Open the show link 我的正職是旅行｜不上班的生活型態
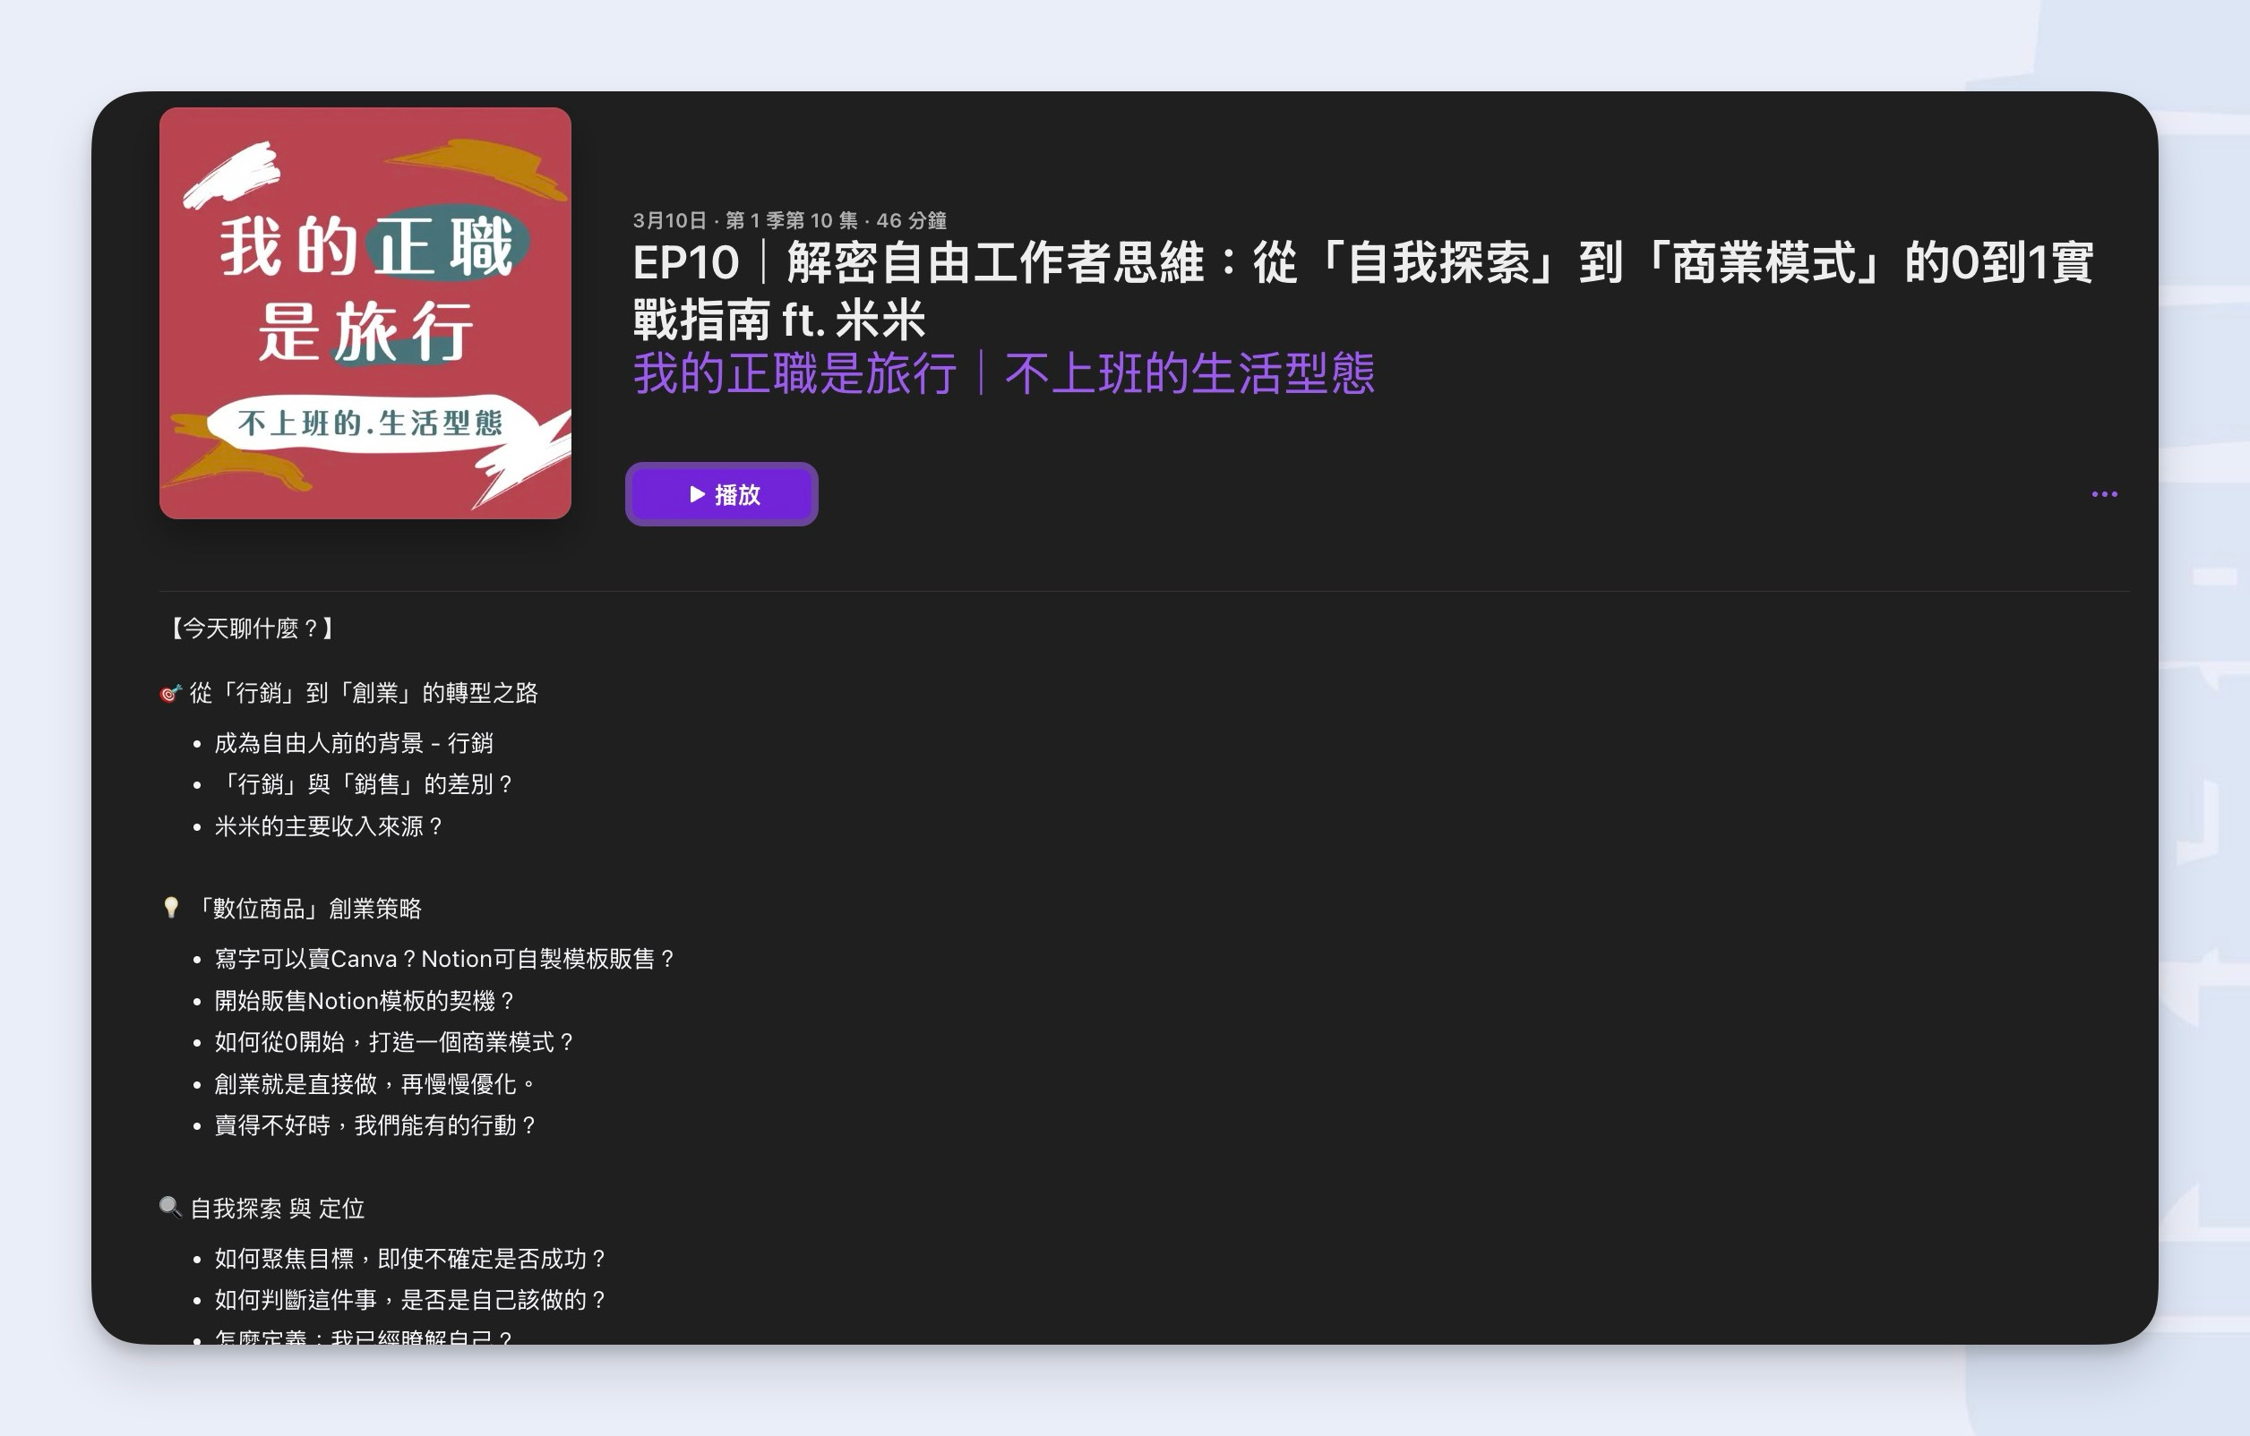The image size is (2250, 1436). click(x=1002, y=374)
